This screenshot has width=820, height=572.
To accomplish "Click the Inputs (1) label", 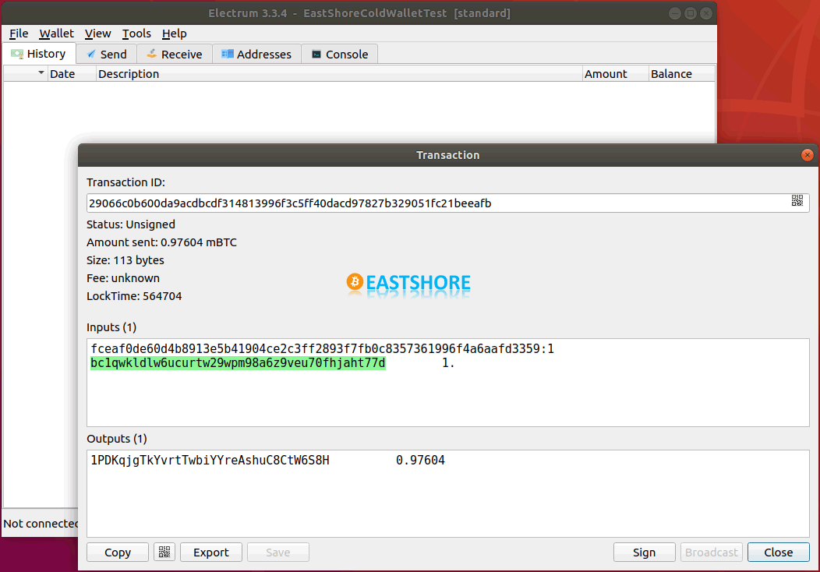I will click(x=111, y=327).
